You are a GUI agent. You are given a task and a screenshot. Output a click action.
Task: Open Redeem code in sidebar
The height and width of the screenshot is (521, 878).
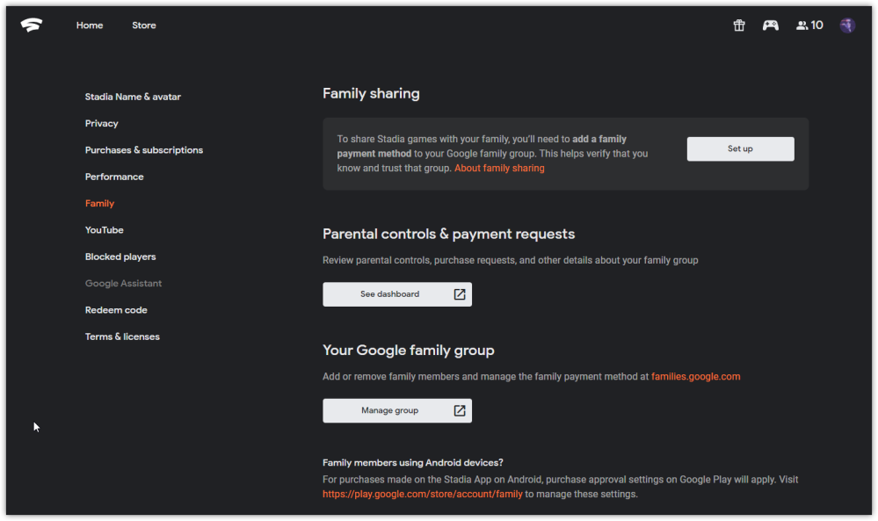[116, 310]
